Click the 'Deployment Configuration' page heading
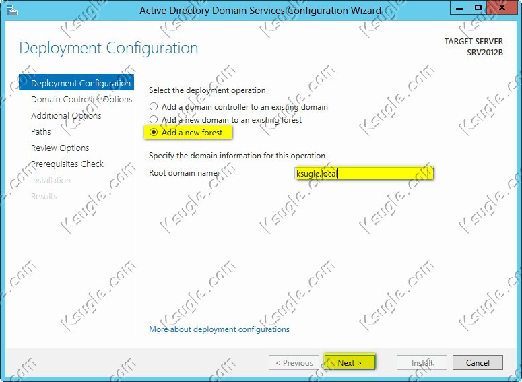The image size is (522, 382). [109, 48]
